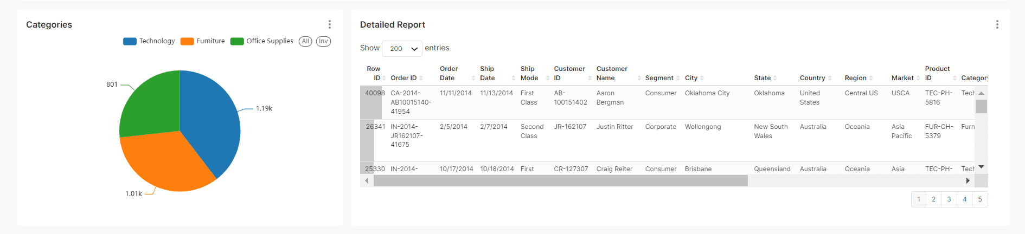Click the All legend button
Screen dimensions: 1025x234
305,41
